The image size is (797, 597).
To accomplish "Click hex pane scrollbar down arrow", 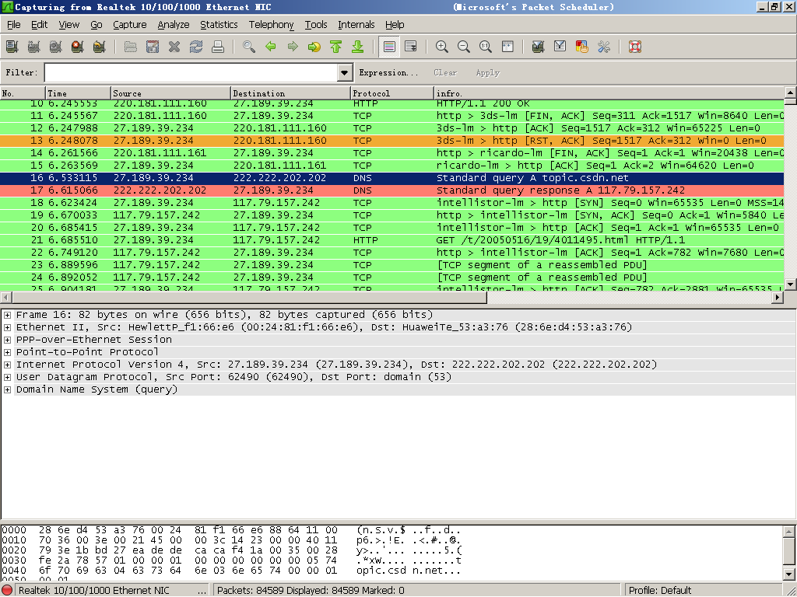I will (789, 574).
